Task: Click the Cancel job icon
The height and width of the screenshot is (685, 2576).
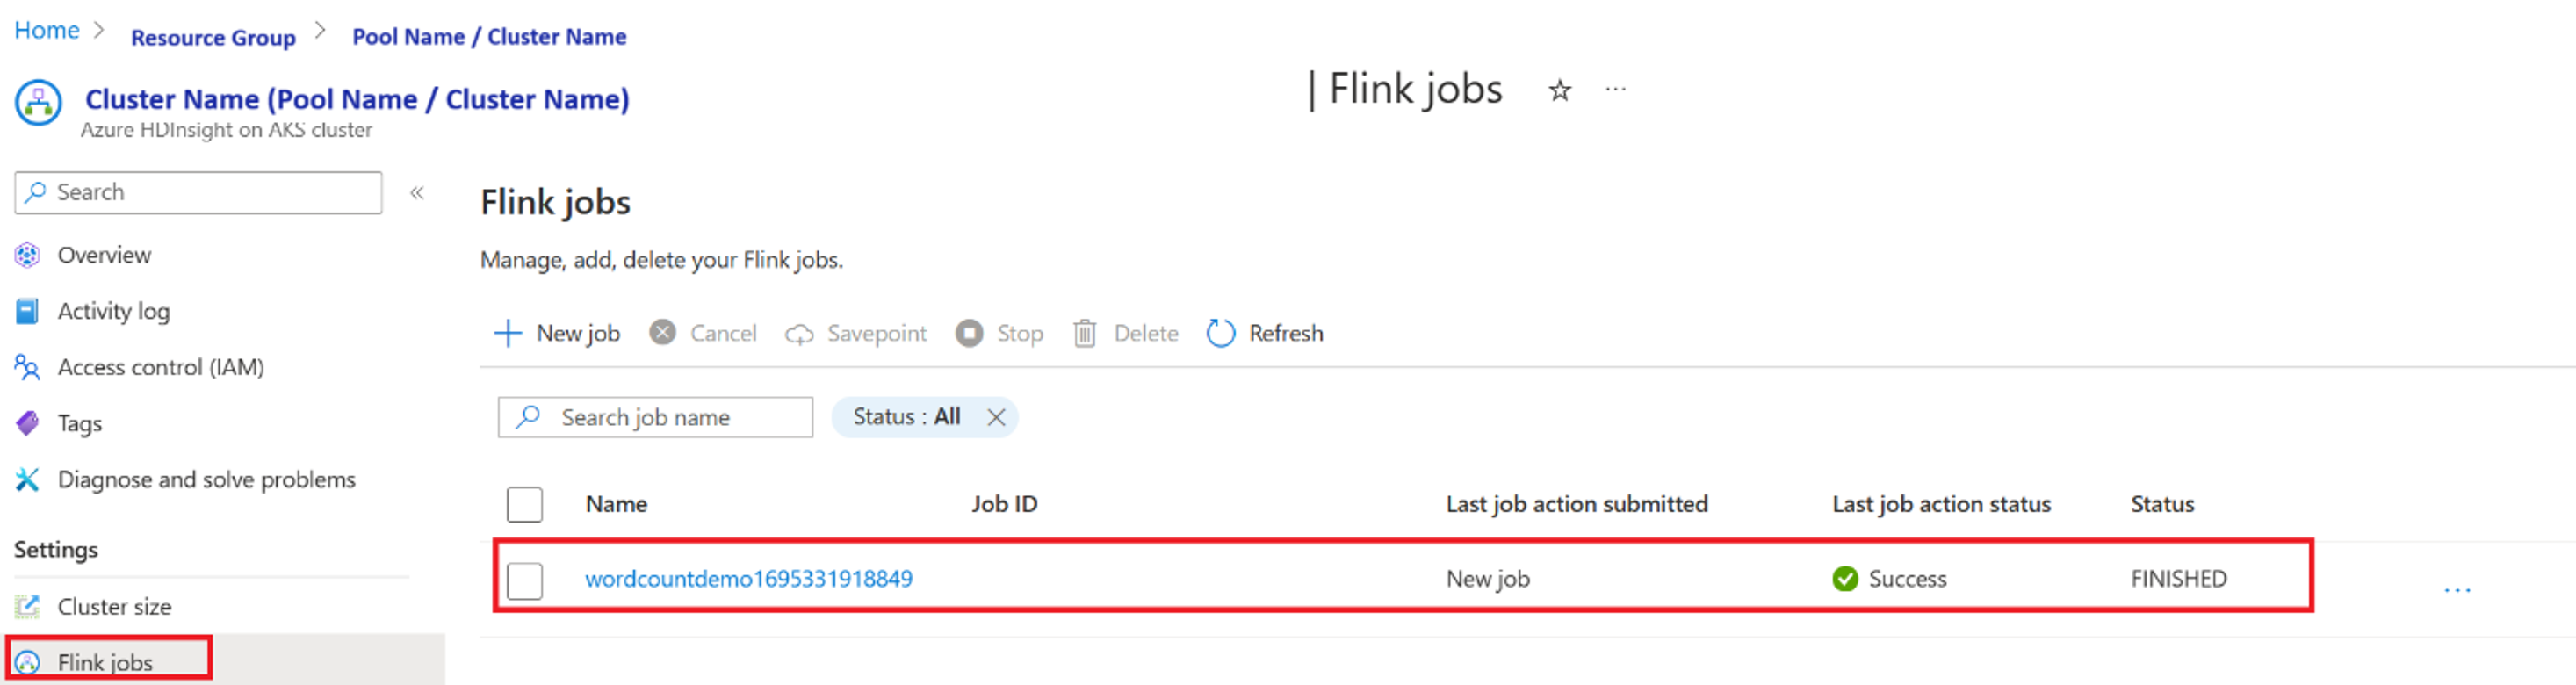Action: [662, 332]
